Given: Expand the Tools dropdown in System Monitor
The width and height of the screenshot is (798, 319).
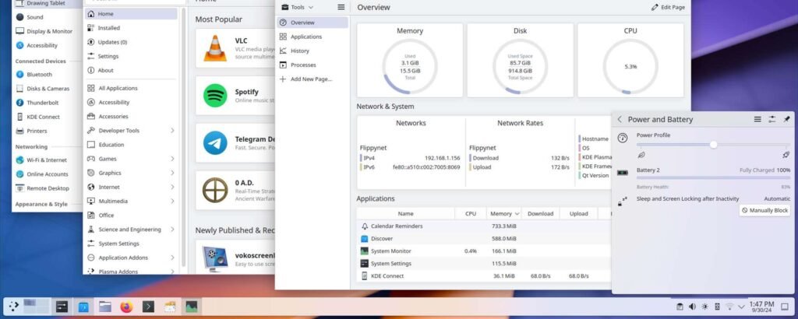Looking at the screenshot, I should point(298,7).
